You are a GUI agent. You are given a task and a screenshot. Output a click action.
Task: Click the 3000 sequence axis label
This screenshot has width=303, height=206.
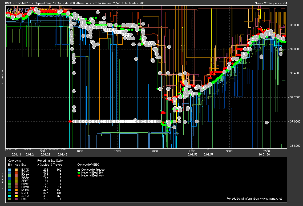(x=229, y=152)
